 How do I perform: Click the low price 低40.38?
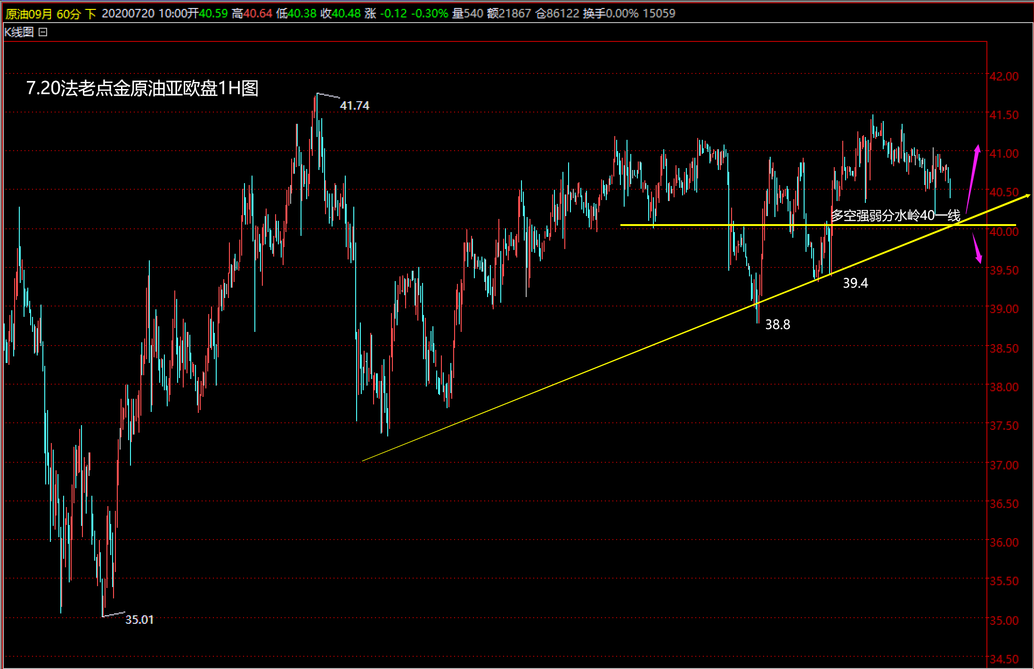point(296,13)
